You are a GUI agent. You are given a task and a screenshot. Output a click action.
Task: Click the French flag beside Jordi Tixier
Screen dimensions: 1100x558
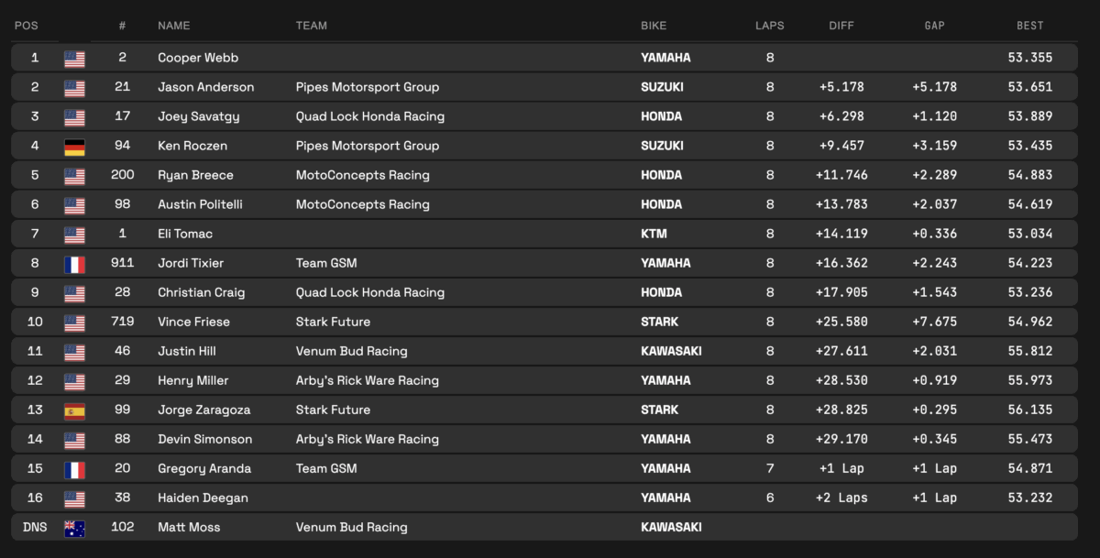74,263
